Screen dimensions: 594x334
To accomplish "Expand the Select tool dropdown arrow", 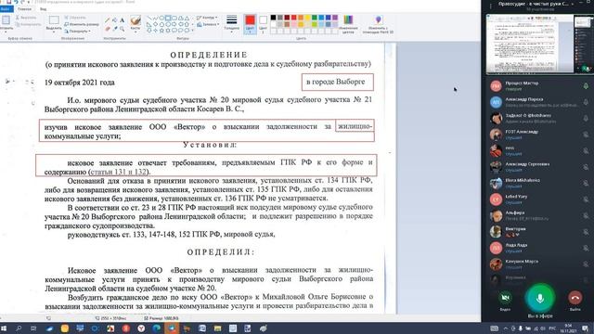I will [54, 31].
